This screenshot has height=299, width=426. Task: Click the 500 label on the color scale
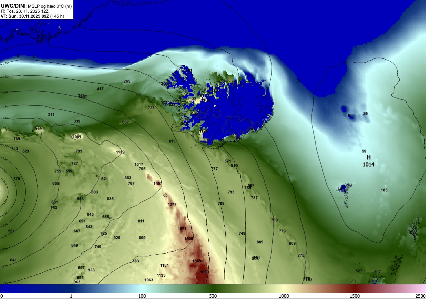[x=213, y=296]
